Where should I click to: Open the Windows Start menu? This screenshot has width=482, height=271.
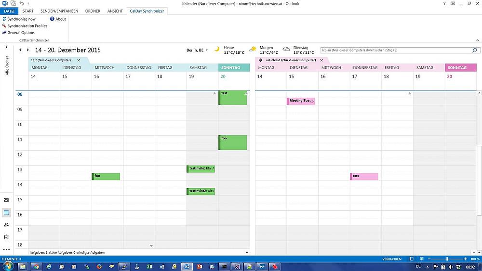click(8, 266)
